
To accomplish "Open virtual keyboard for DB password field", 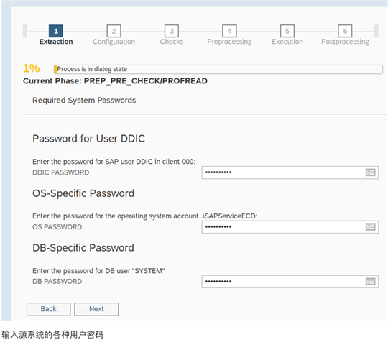I will 370,282.
